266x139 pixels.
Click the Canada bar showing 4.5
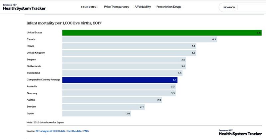pos(140,39)
